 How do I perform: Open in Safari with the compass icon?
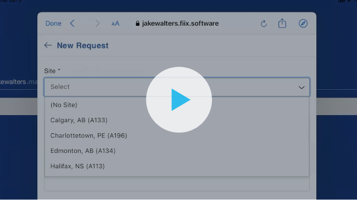pos(303,24)
